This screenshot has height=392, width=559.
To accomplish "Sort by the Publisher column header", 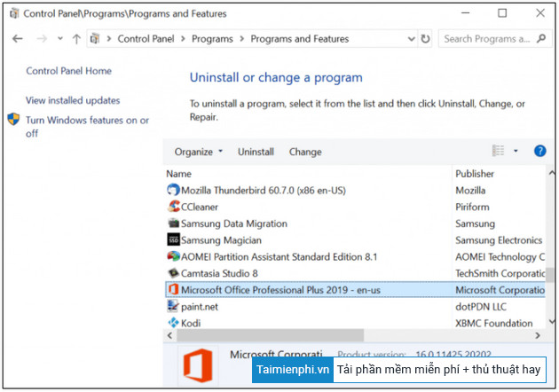I will [475, 174].
